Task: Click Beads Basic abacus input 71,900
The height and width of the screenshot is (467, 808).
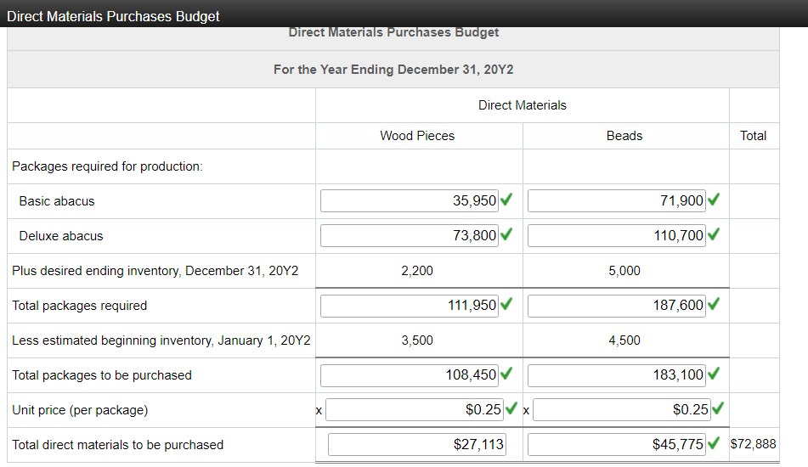Action: [616, 200]
